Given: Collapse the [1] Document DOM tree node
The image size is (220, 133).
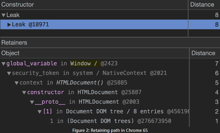Looking at the screenshot, I should click(x=39, y=111).
